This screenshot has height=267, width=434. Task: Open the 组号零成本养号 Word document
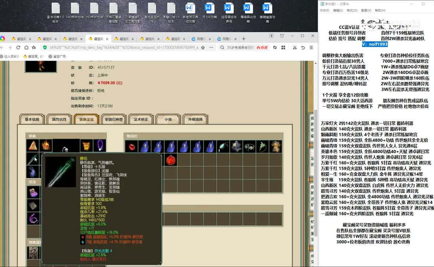228,13
